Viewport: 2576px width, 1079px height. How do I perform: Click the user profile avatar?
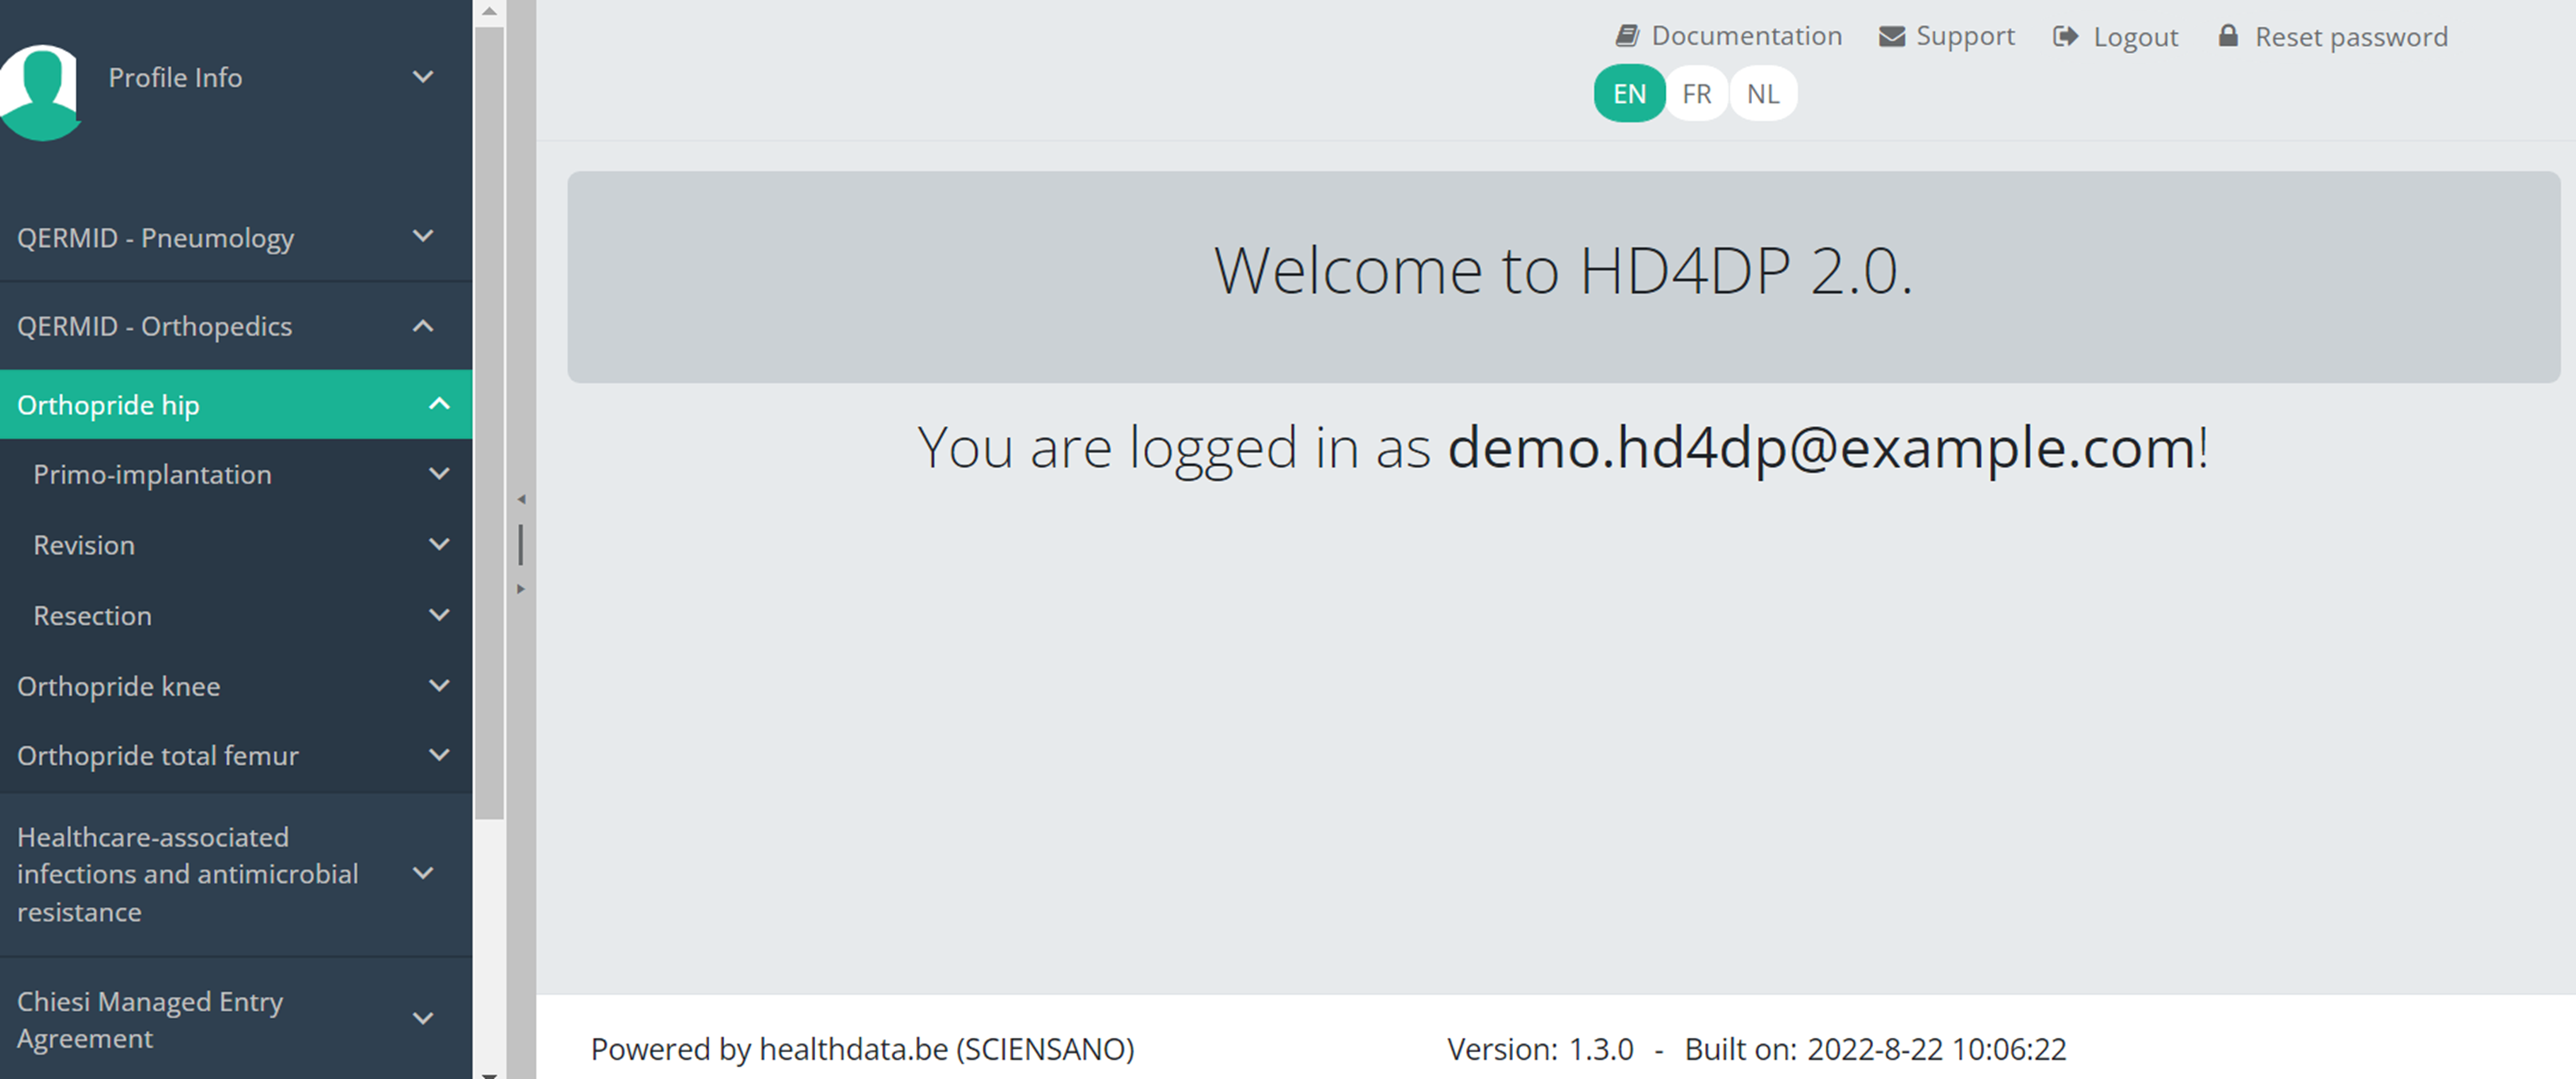[x=40, y=90]
